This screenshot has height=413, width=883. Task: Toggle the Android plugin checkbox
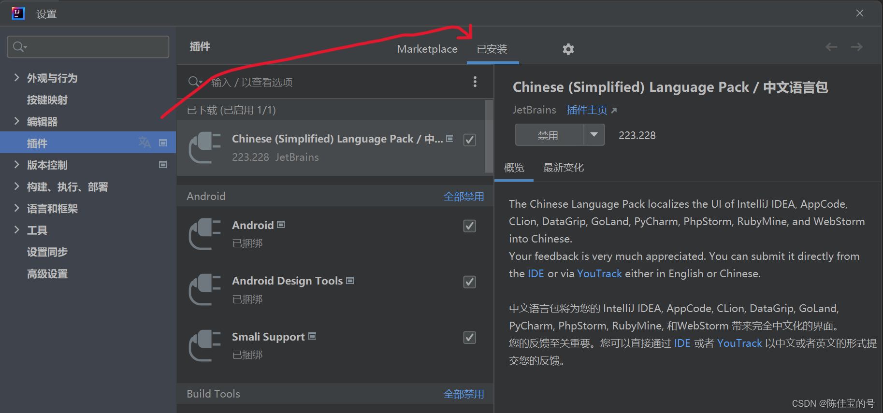[470, 226]
